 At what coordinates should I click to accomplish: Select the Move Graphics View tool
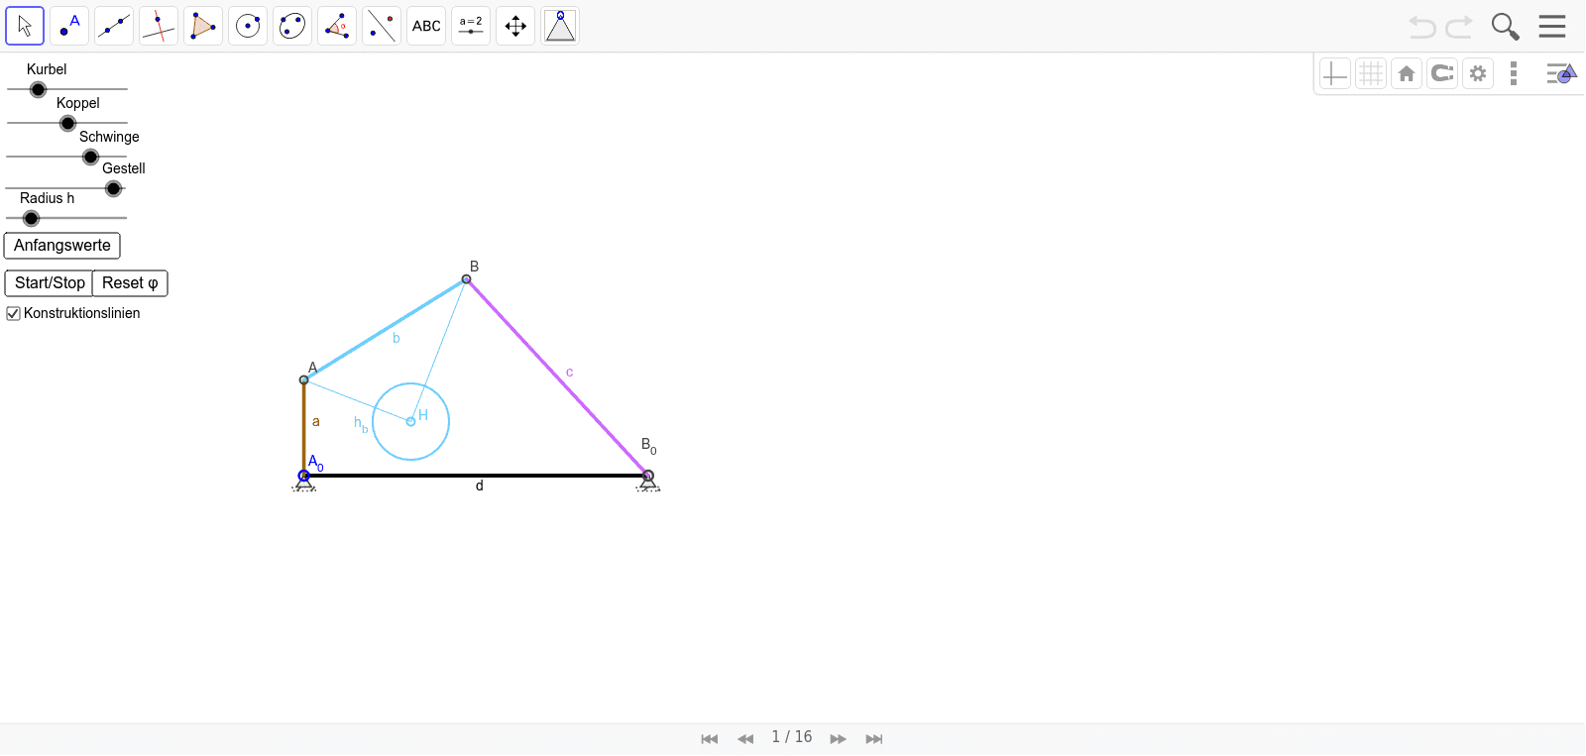point(515,26)
